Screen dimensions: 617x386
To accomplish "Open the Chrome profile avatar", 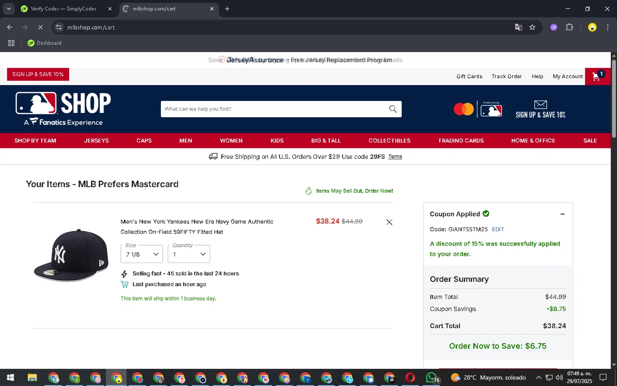I will (592, 27).
